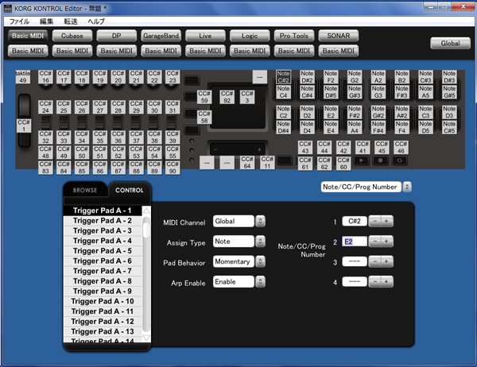477x367 pixels.
Task: Switch to the BROWSE tab
Action: (x=85, y=190)
